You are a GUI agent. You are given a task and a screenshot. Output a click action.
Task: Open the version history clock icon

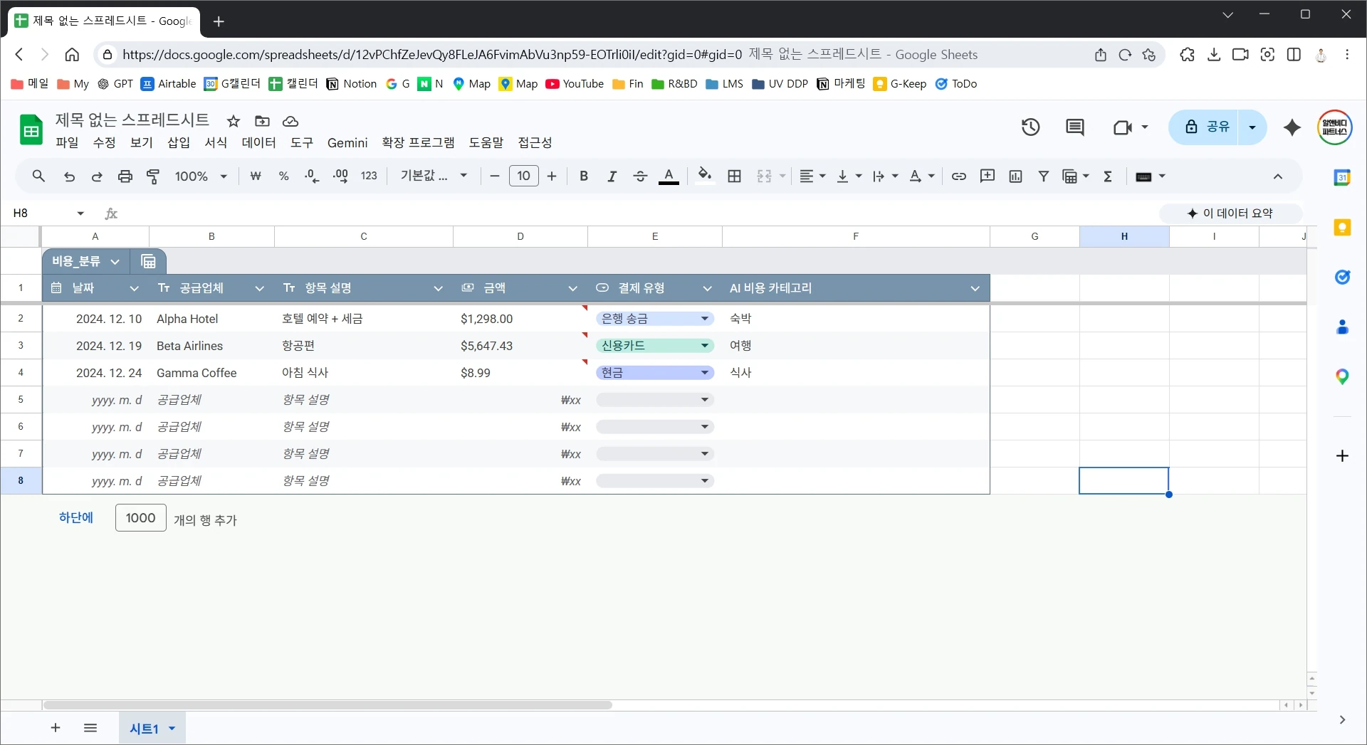click(x=1031, y=127)
